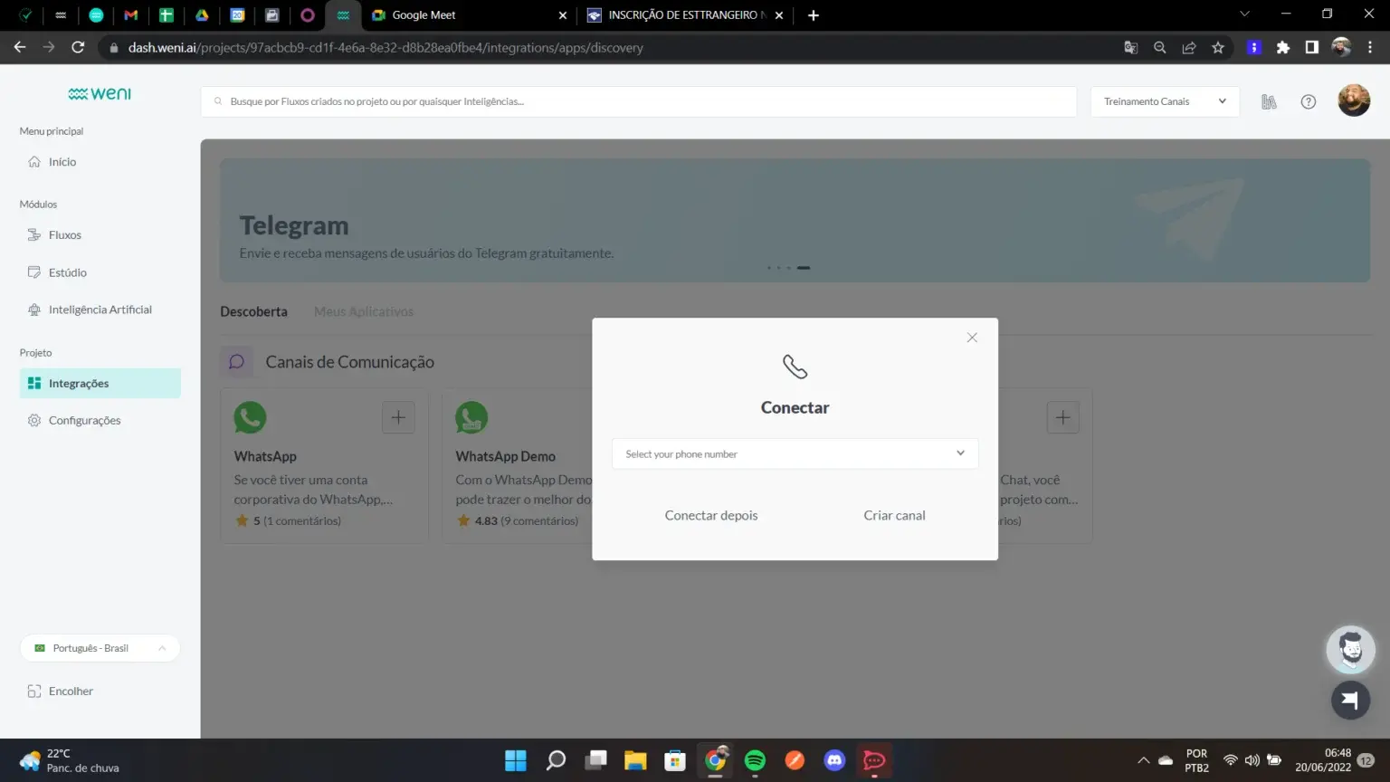
Task: Open Spotify from the Windows taskbar
Action: tap(755, 760)
